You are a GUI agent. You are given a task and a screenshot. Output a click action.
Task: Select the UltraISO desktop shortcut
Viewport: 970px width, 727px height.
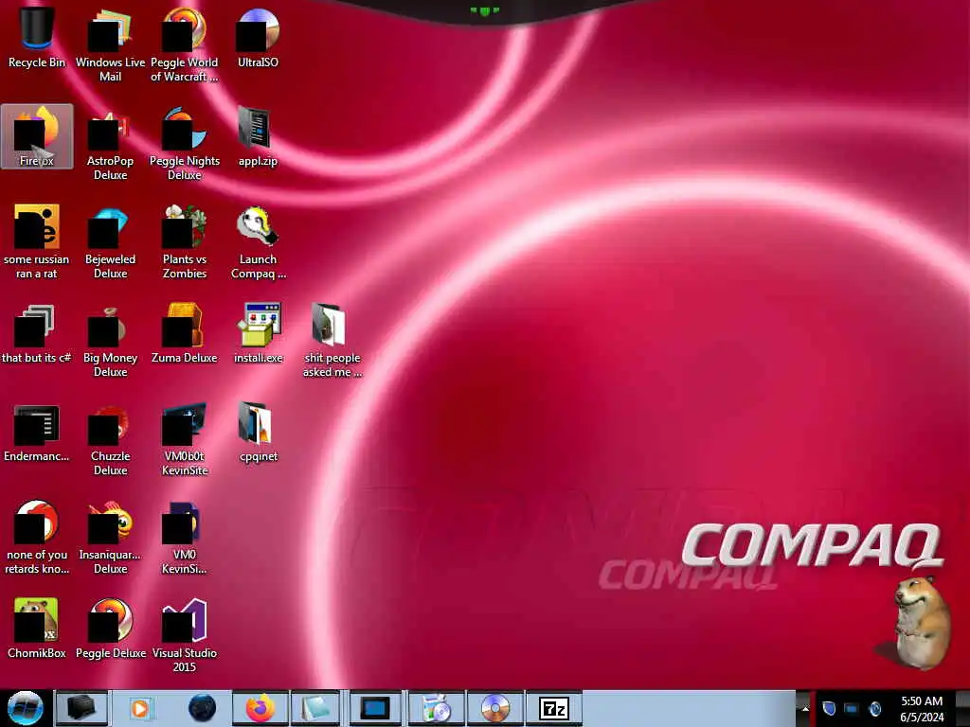(258, 38)
